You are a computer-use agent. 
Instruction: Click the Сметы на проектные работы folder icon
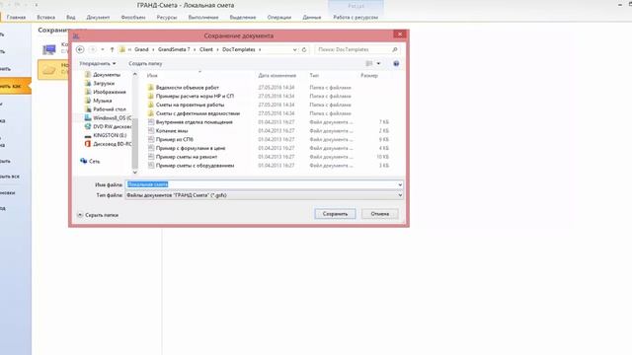(x=151, y=105)
